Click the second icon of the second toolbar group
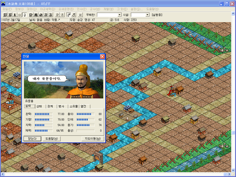 coord(36,15)
